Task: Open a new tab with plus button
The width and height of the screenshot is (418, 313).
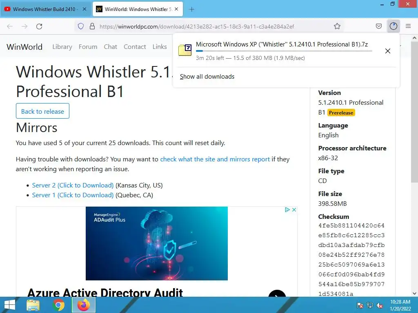Action: [191, 9]
